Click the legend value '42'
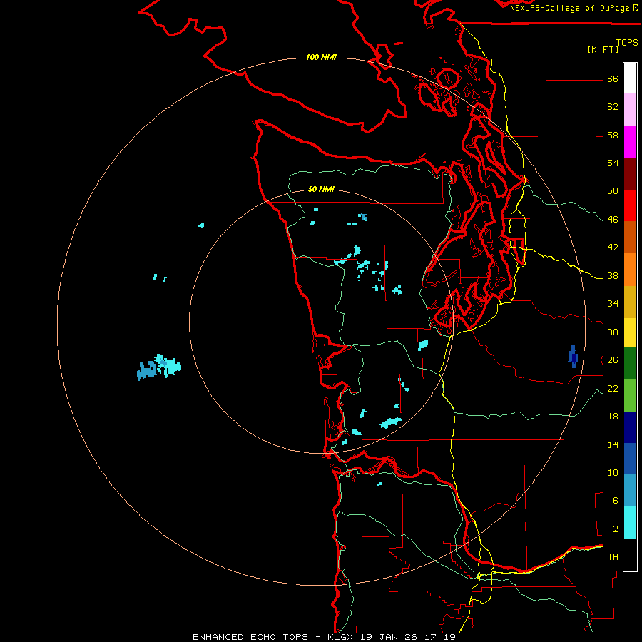Viewport: 642px width, 642px height. pyautogui.click(x=613, y=248)
